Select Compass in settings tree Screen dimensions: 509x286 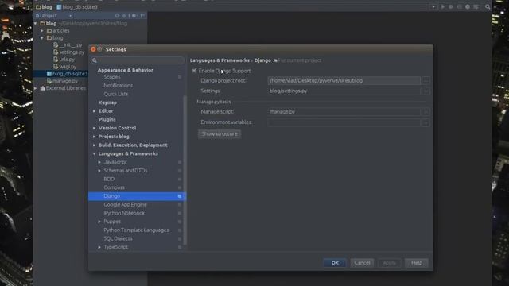click(x=114, y=187)
